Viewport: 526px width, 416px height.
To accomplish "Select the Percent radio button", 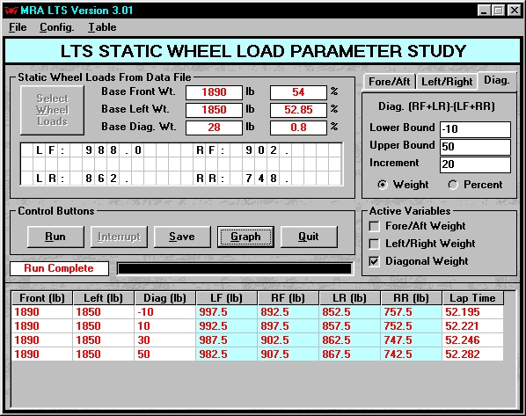I will coord(453,185).
